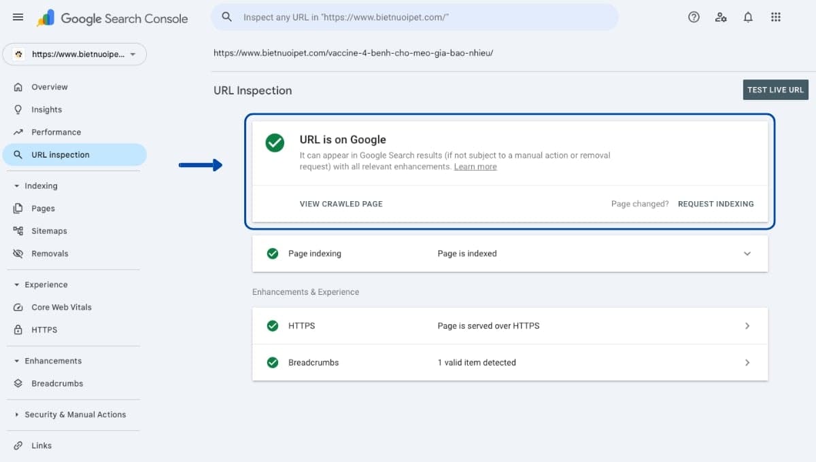Click the Removals crossed-eye icon

pyautogui.click(x=18, y=253)
